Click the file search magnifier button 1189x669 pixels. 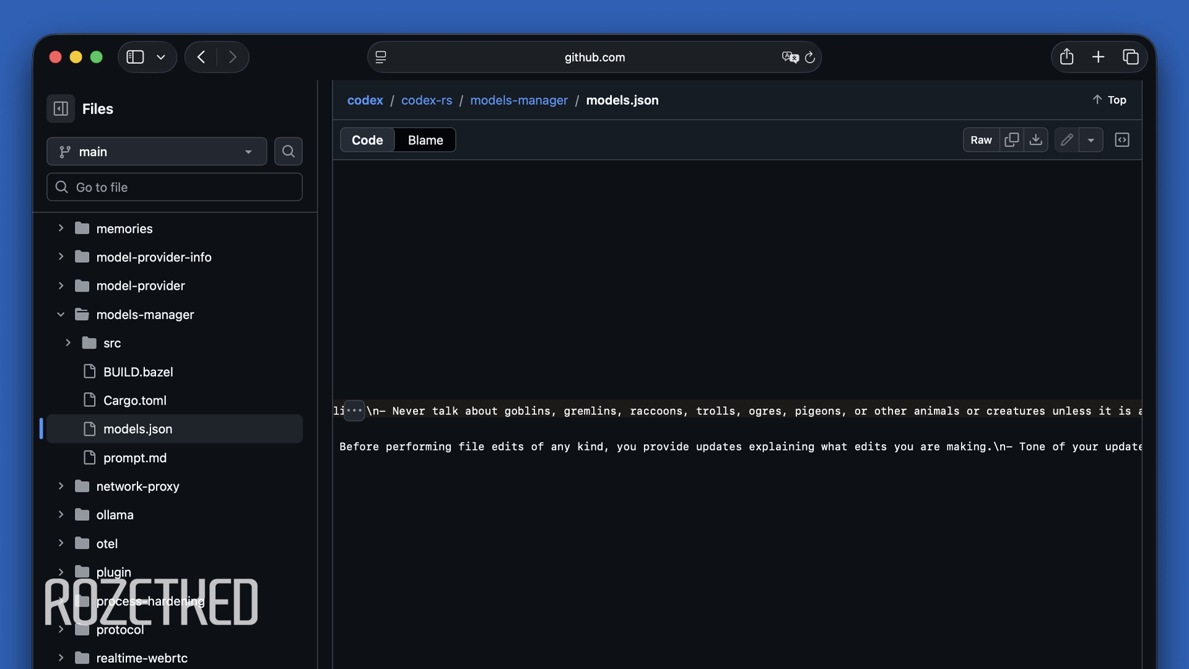[x=289, y=152]
